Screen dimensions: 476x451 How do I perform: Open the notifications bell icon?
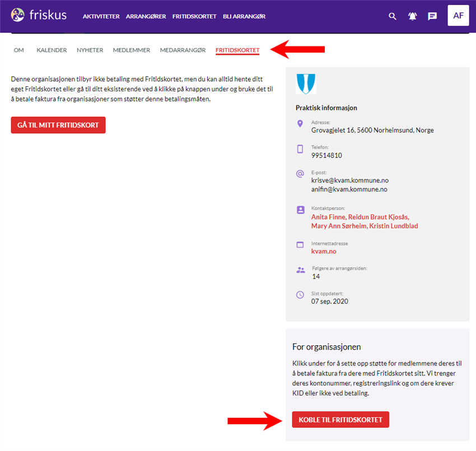[412, 16]
